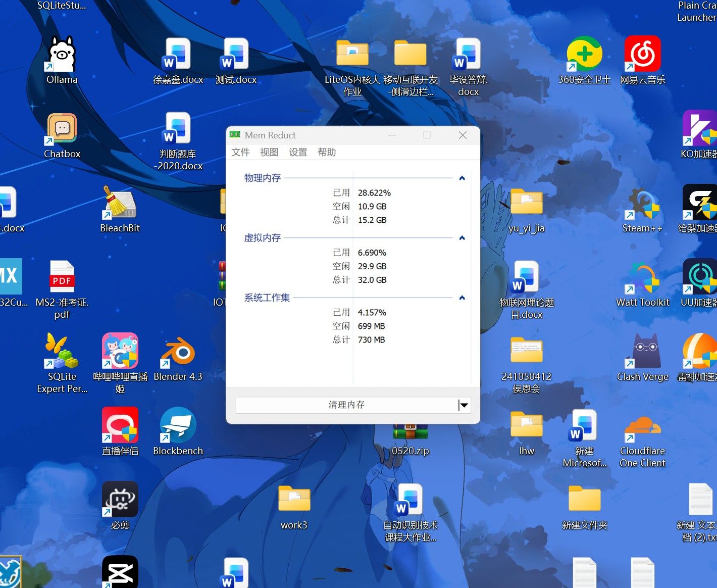Select the CapCut shortcut at bottom

(x=120, y=572)
